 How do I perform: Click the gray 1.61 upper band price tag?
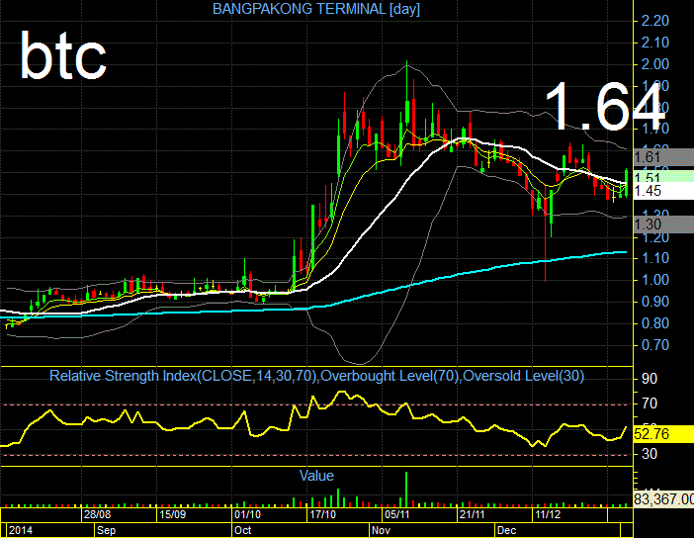click(663, 157)
